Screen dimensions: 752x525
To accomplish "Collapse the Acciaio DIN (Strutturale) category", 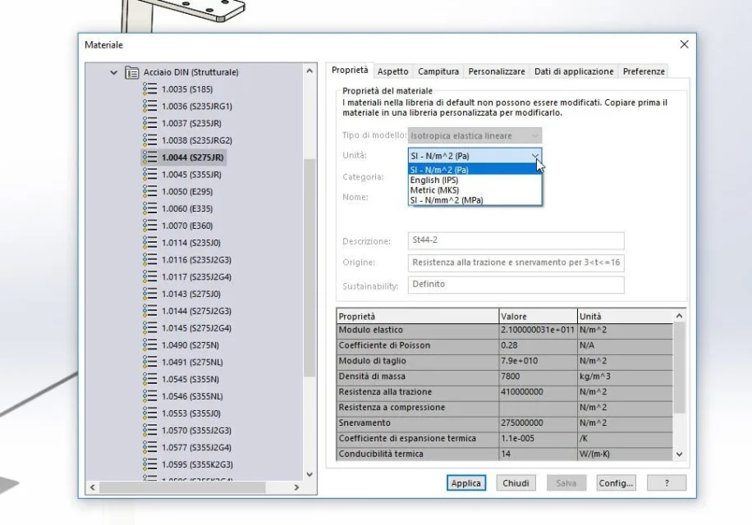I will 113,72.
